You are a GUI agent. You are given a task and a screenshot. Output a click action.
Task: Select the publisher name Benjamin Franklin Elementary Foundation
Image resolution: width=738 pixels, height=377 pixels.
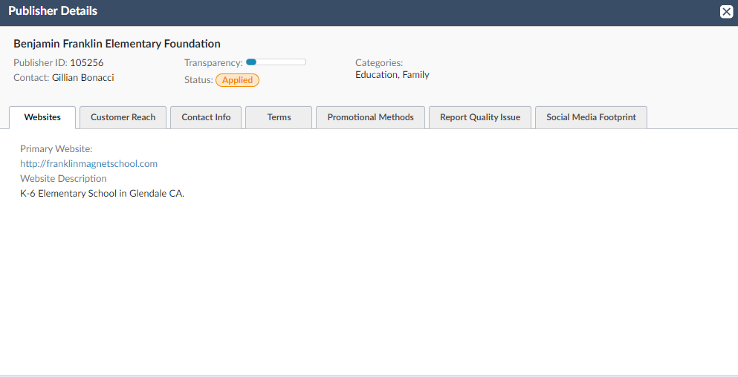(117, 44)
